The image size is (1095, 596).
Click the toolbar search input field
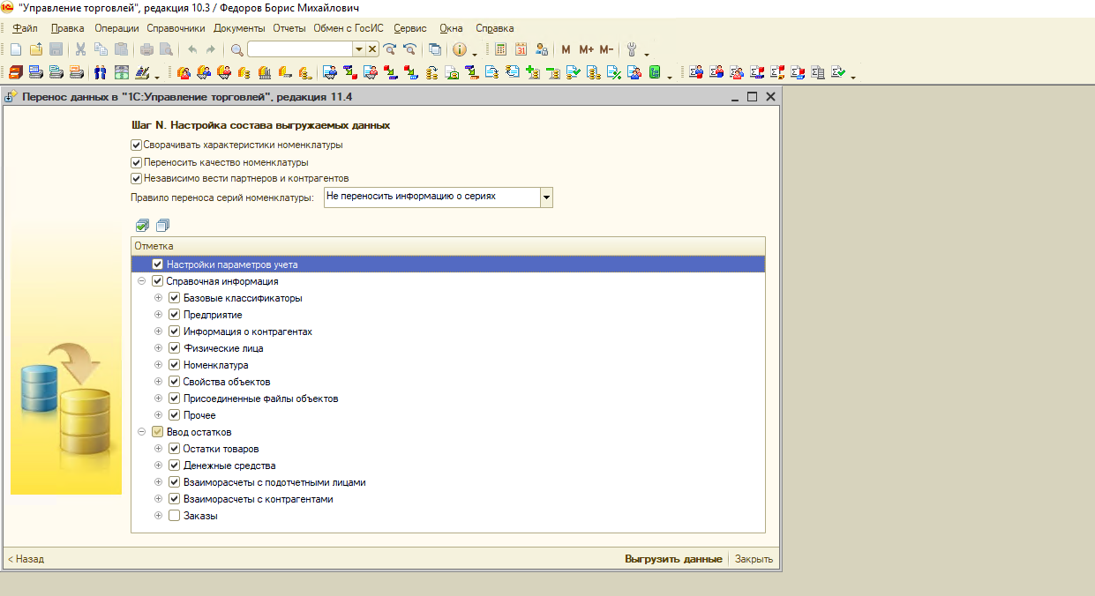click(x=300, y=49)
